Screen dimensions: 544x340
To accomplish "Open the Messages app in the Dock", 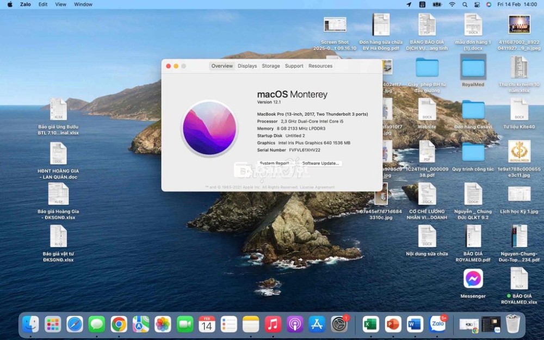I will tap(97, 324).
